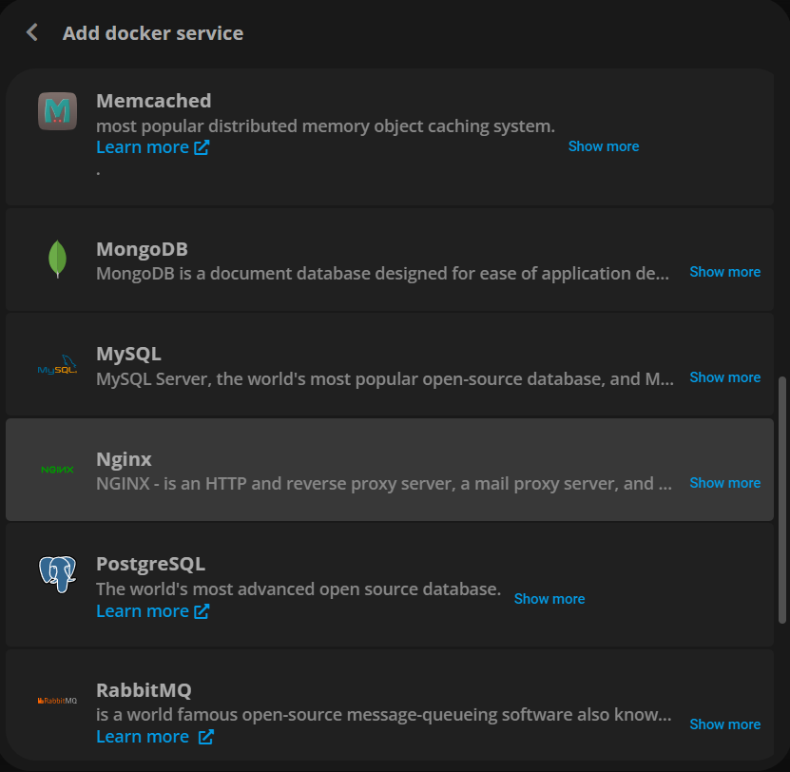Image resolution: width=790 pixels, height=772 pixels.
Task: Expand MongoDB description with Show more
Action: coord(724,272)
